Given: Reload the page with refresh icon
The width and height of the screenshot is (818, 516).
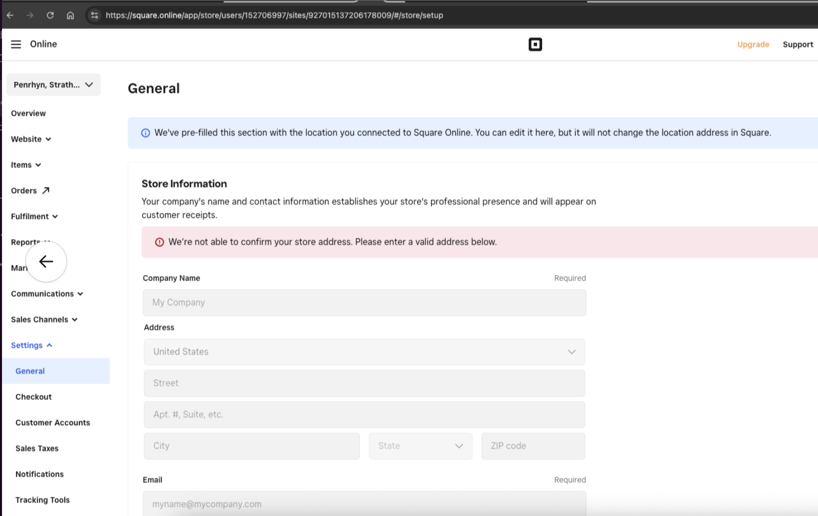Looking at the screenshot, I should coord(50,15).
